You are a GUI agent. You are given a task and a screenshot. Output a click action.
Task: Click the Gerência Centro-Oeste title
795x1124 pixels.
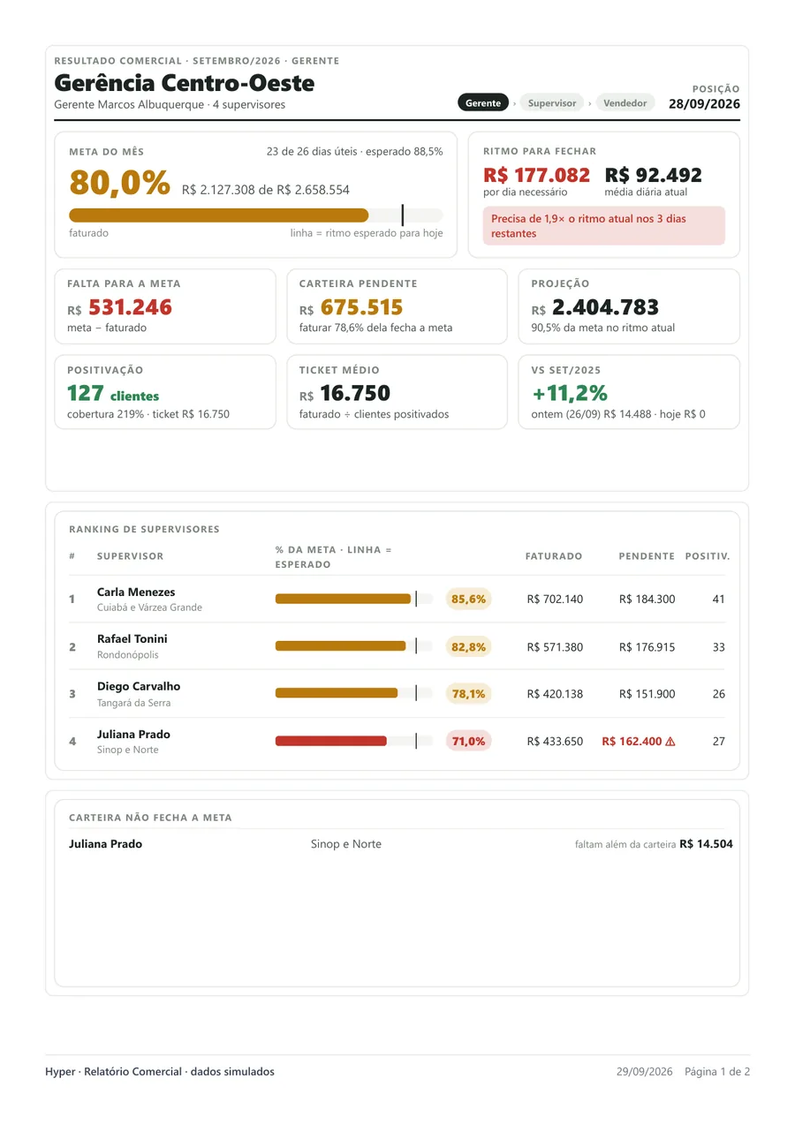pyautogui.click(x=185, y=83)
